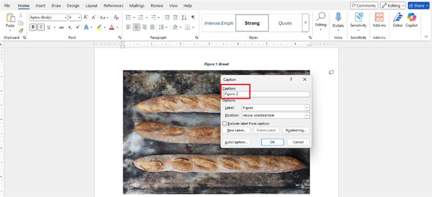Click Cancel in the Caption dialog
Viewport: 432px width, 197px height.
[x=298, y=142]
